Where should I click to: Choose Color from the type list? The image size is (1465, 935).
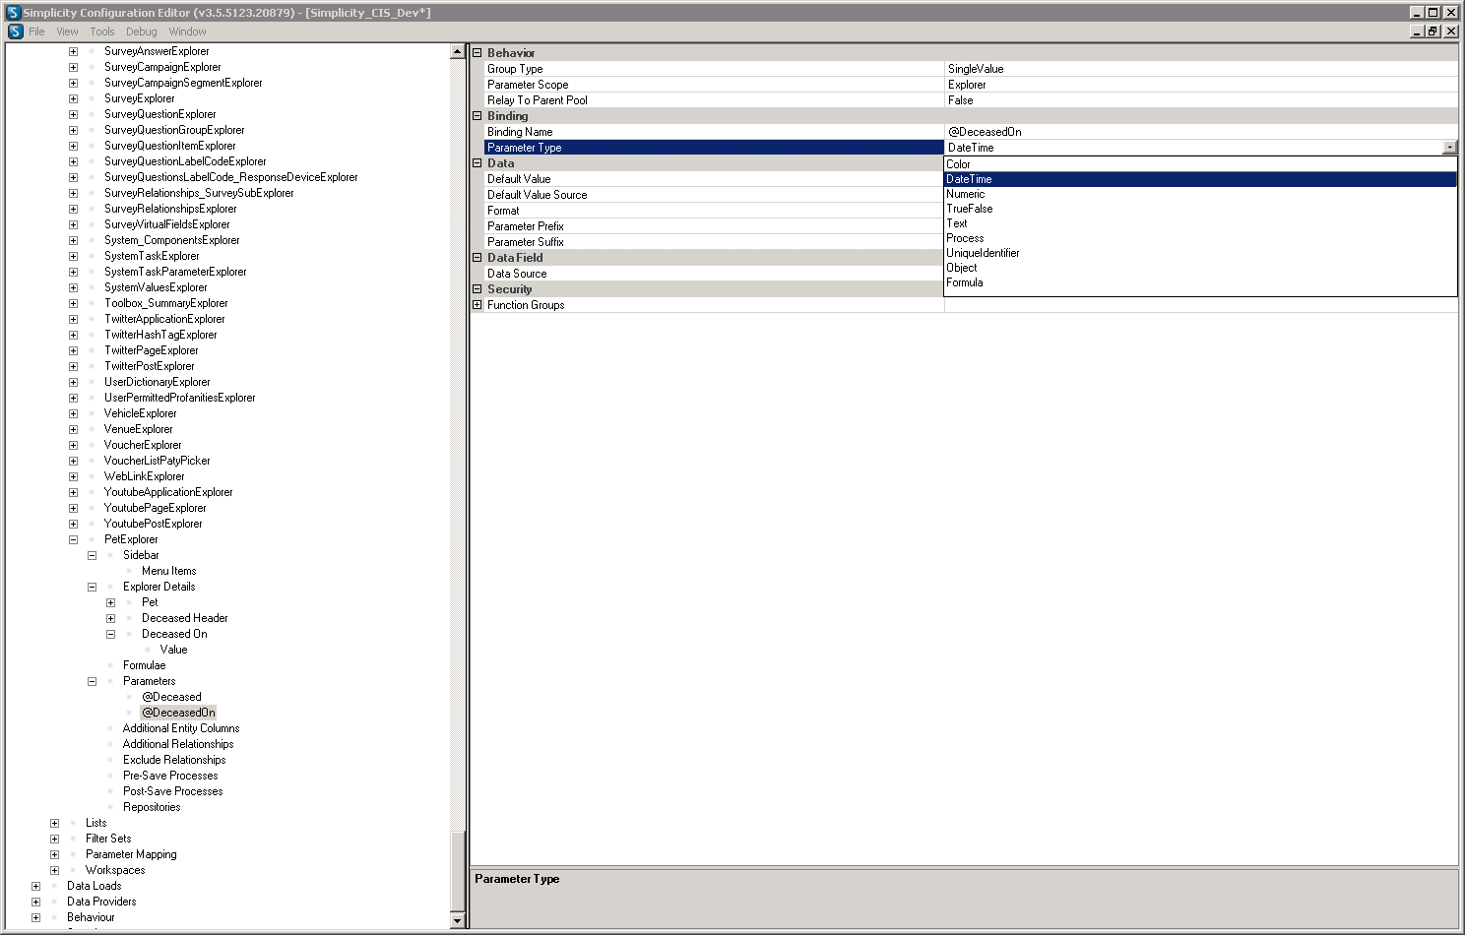[1200, 164]
